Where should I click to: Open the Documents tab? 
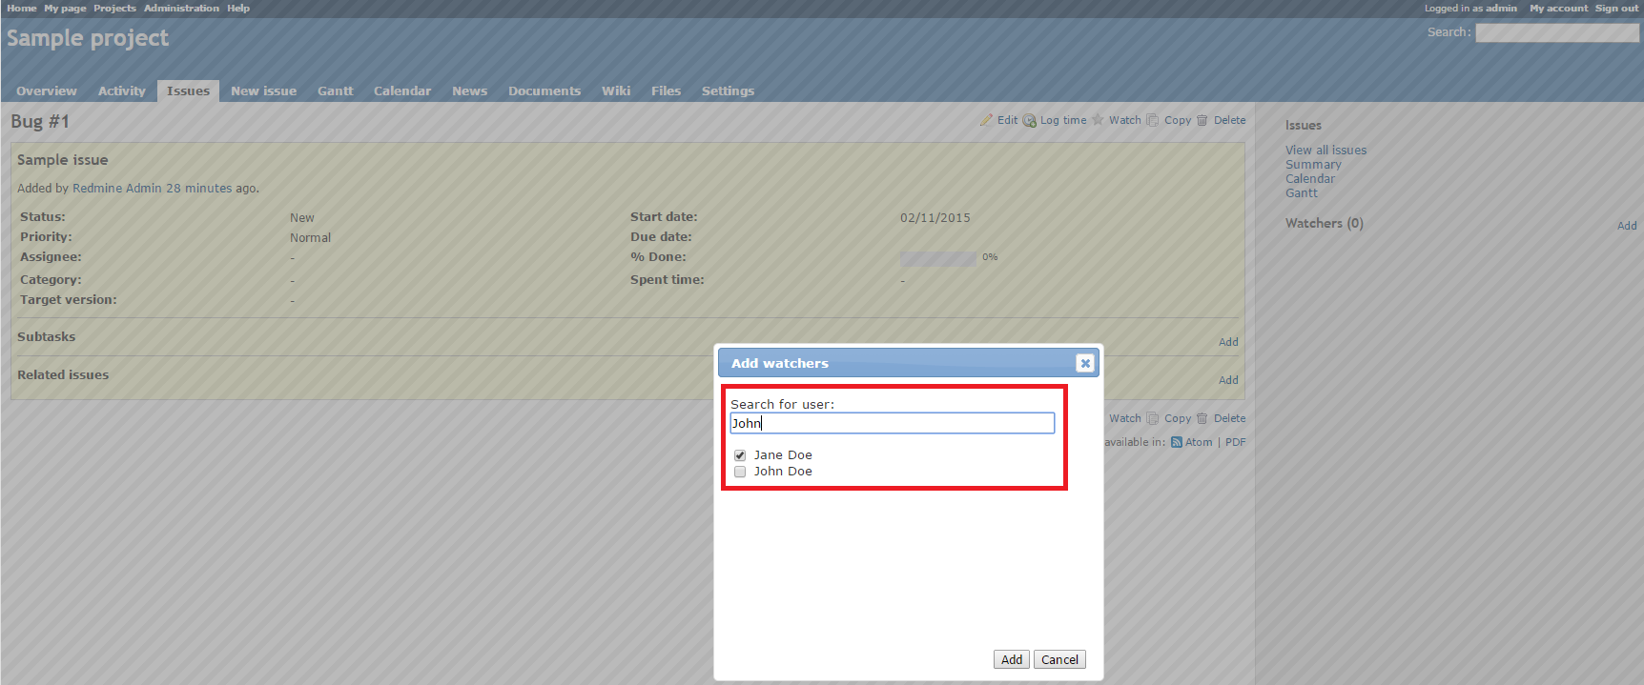[545, 91]
